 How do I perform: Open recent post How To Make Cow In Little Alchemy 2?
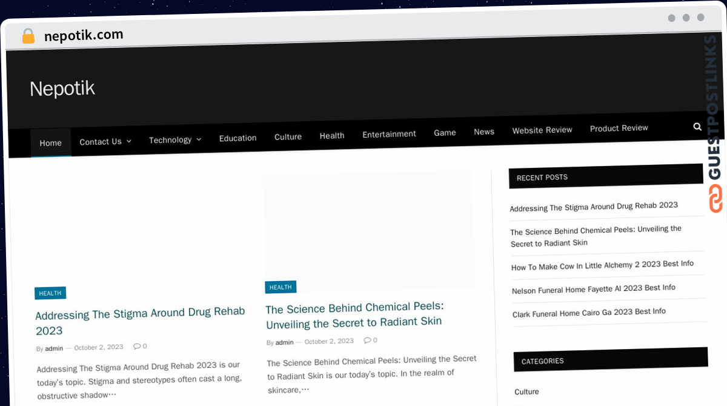(603, 265)
